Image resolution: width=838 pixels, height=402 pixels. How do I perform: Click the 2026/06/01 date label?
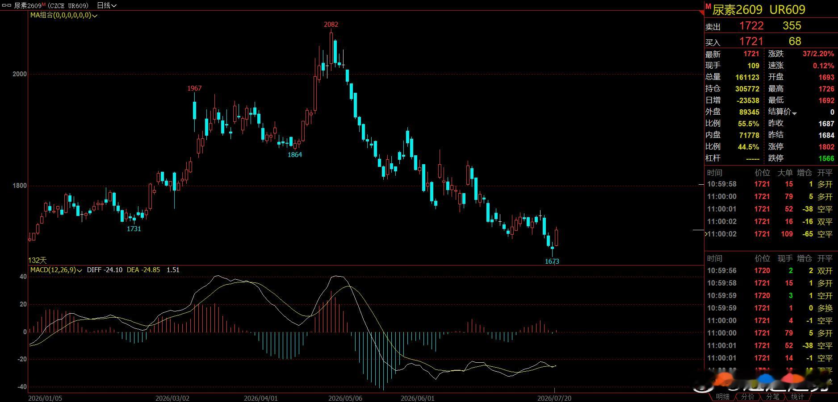(418, 398)
